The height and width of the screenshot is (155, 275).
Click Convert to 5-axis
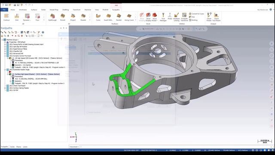196,14
